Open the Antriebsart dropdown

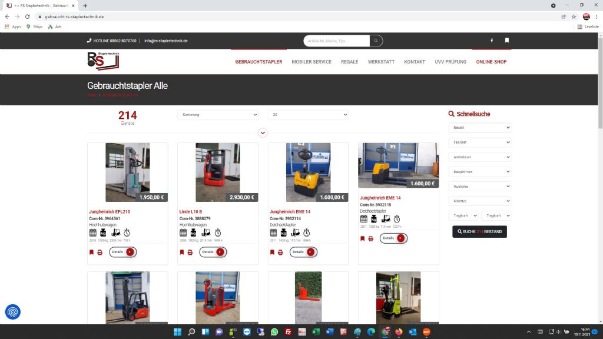pos(480,157)
